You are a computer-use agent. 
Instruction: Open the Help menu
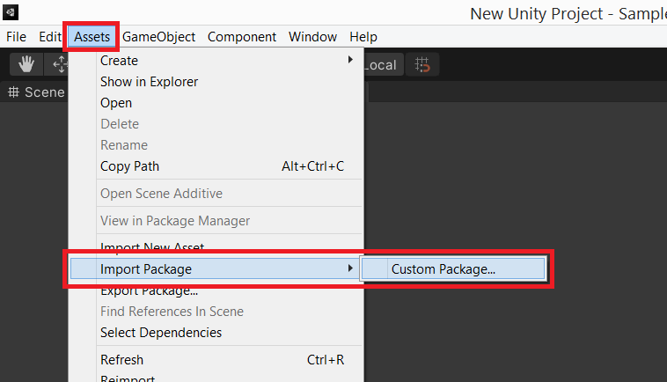(x=363, y=36)
